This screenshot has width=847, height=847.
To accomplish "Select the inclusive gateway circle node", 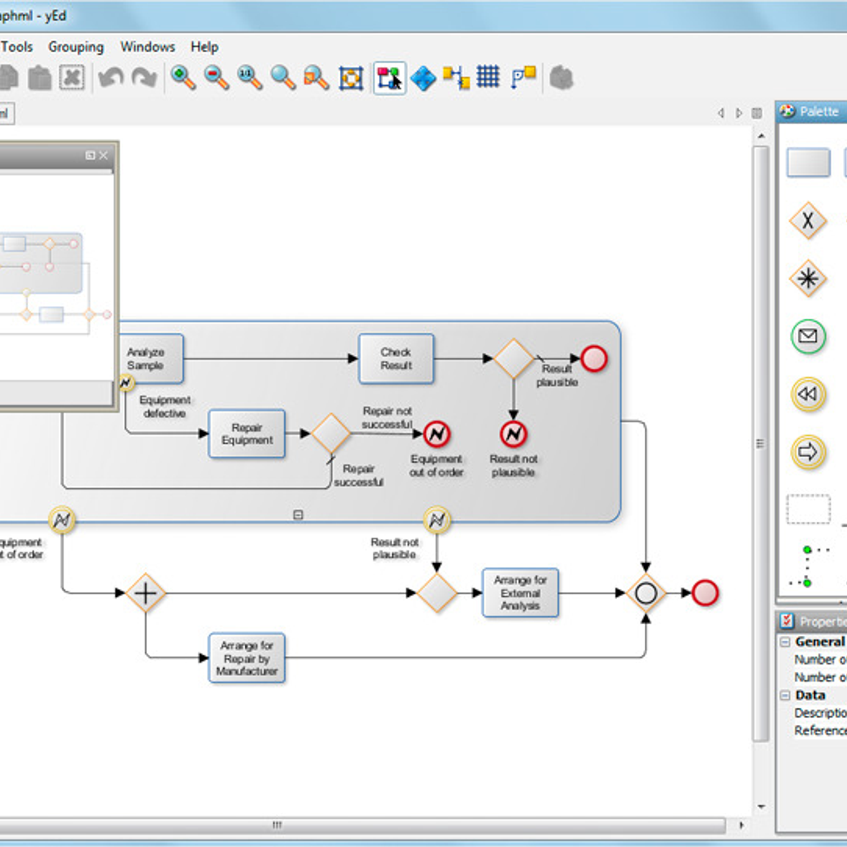I will [x=646, y=593].
